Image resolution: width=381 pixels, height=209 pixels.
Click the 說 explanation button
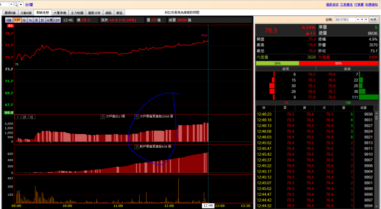[25, 117]
